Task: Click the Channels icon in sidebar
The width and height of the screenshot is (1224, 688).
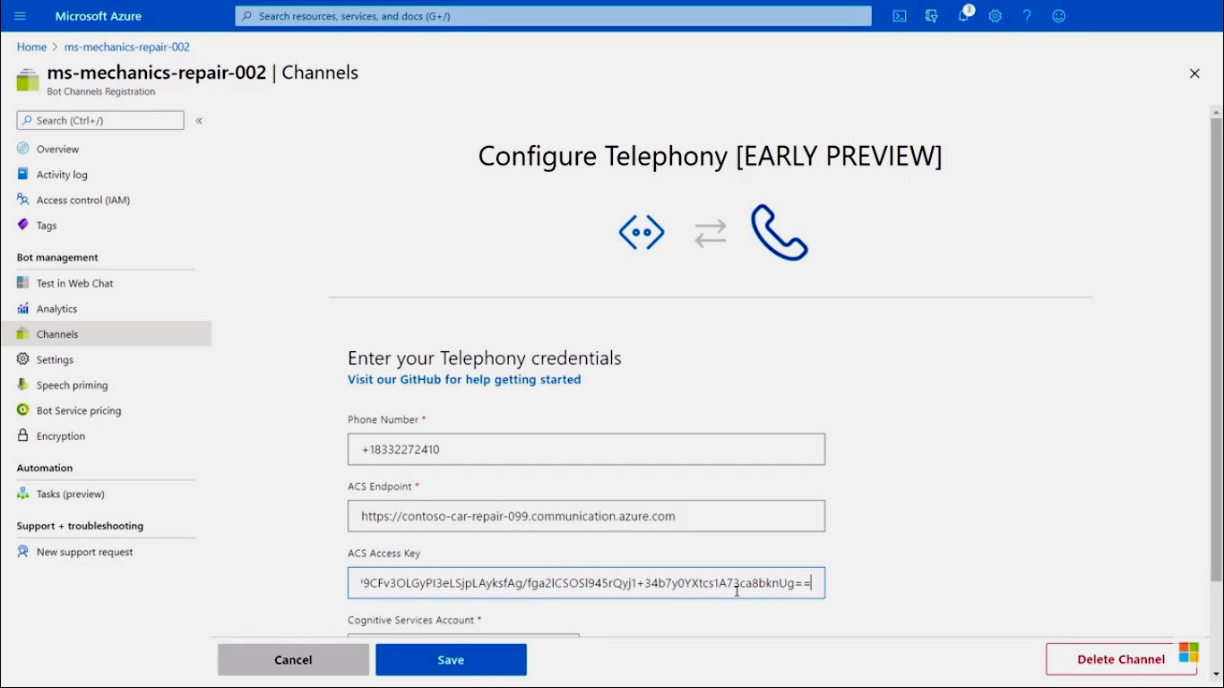Action: point(23,333)
